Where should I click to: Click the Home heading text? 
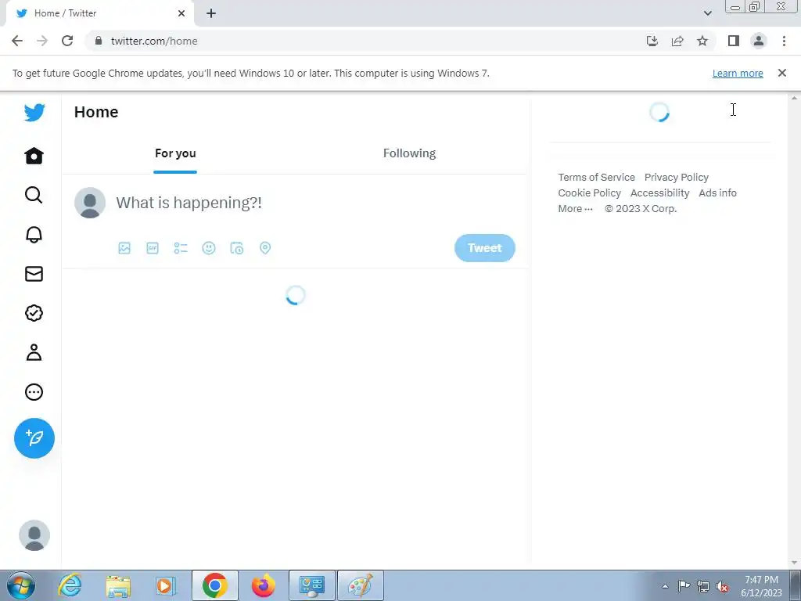pyautogui.click(x=96, y=112)
